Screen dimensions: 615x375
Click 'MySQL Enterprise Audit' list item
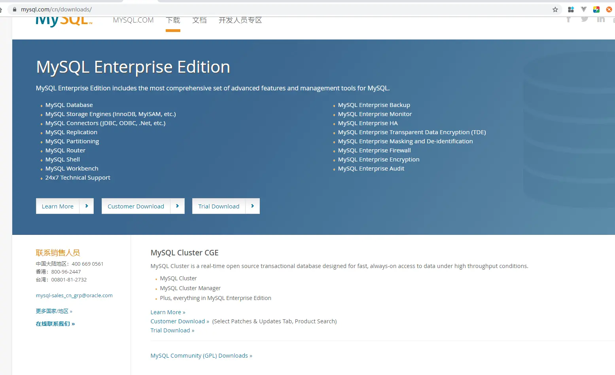tap(371, 169)
